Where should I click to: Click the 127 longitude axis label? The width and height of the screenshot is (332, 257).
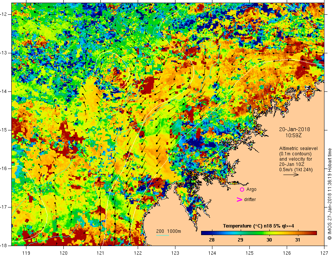324,253
